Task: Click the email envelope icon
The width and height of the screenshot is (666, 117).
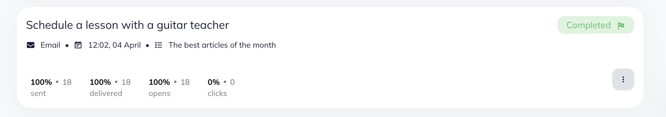Action: point(30,45)
